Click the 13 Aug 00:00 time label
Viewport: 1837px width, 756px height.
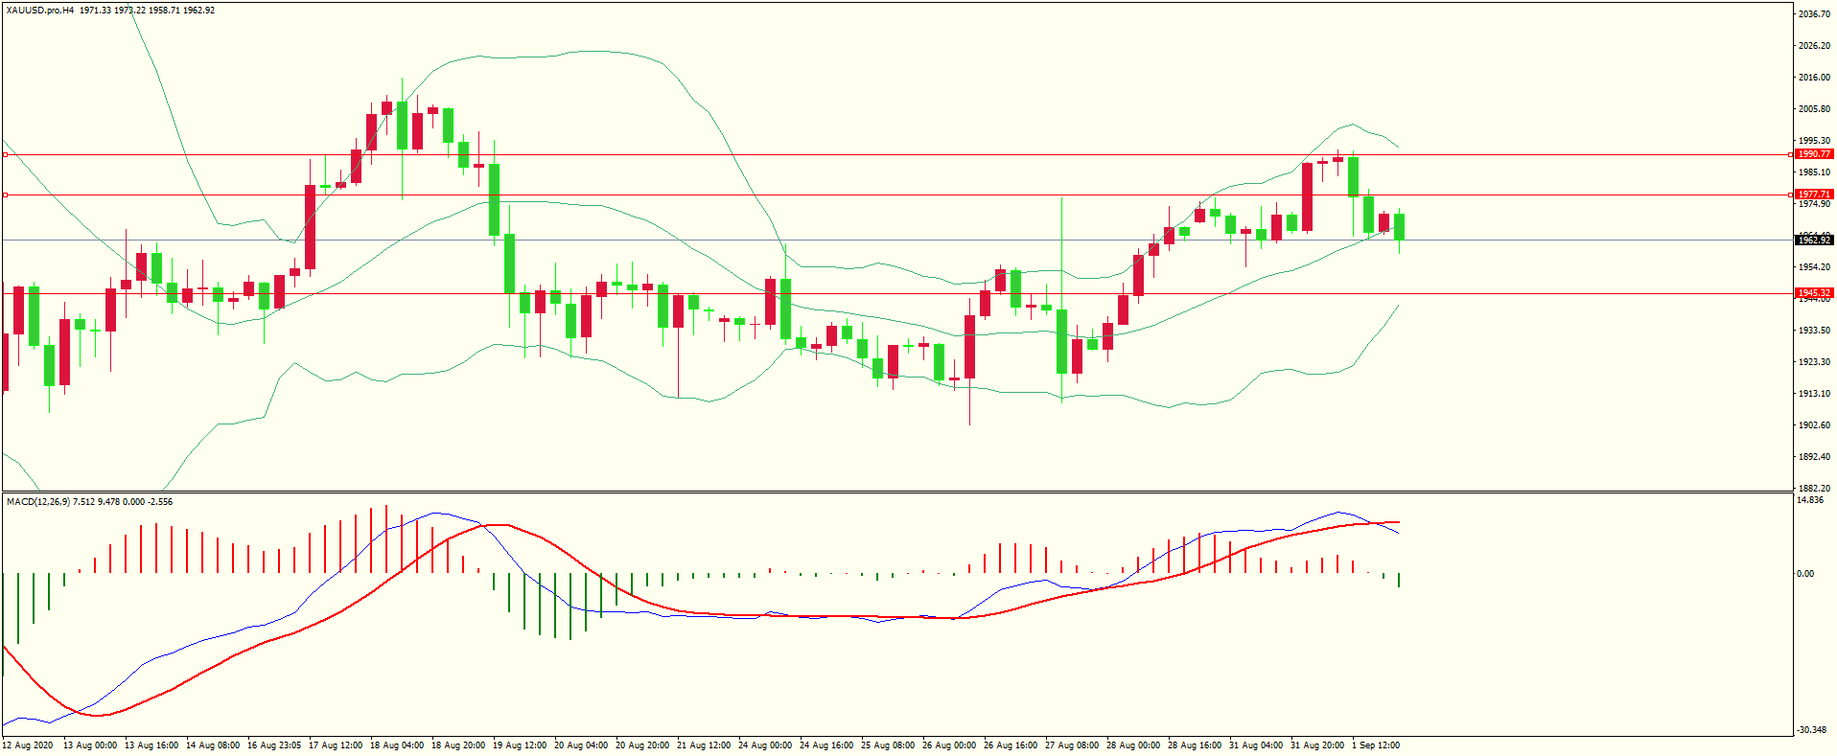90,745
